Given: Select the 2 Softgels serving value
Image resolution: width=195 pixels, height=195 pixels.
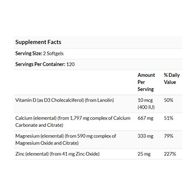Looking at the screenshot, I should [x=53, y=54].
